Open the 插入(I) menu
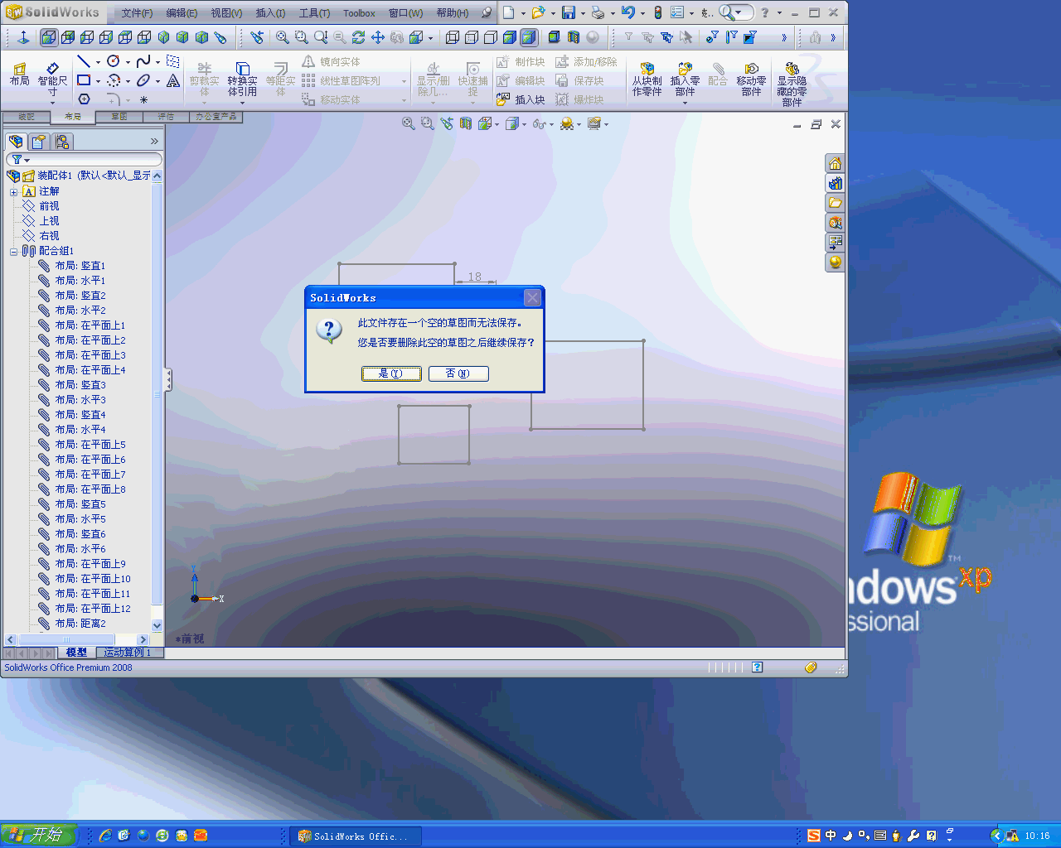Viewport: 1061px width, 848px height. (270, 13)
